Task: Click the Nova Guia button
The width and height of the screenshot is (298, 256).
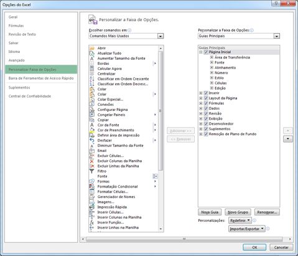Action: click(210, 212)
